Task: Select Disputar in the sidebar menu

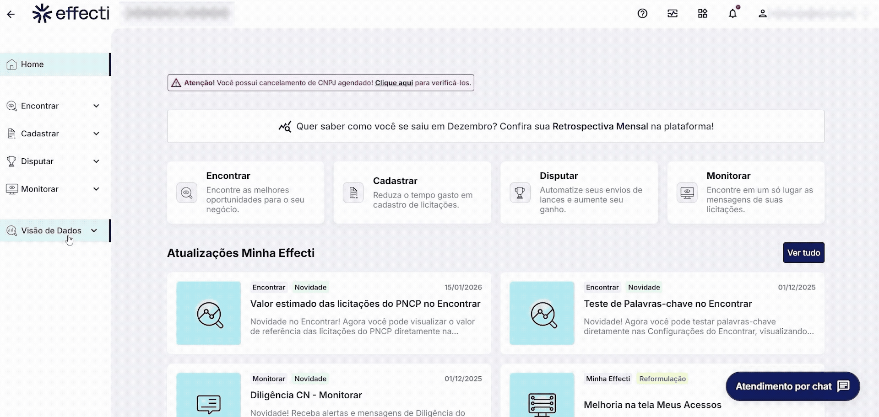Action: coord(37,161)
